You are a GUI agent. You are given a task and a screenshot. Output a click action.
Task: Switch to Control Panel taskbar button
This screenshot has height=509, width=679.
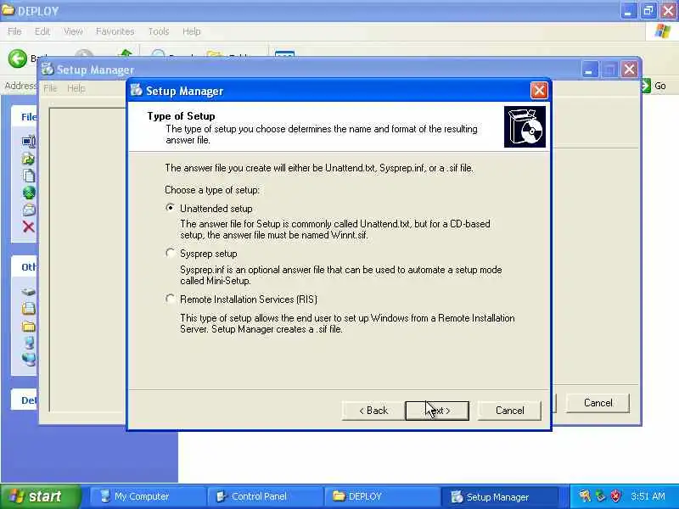pyautogui.click(x=265, y=496)
